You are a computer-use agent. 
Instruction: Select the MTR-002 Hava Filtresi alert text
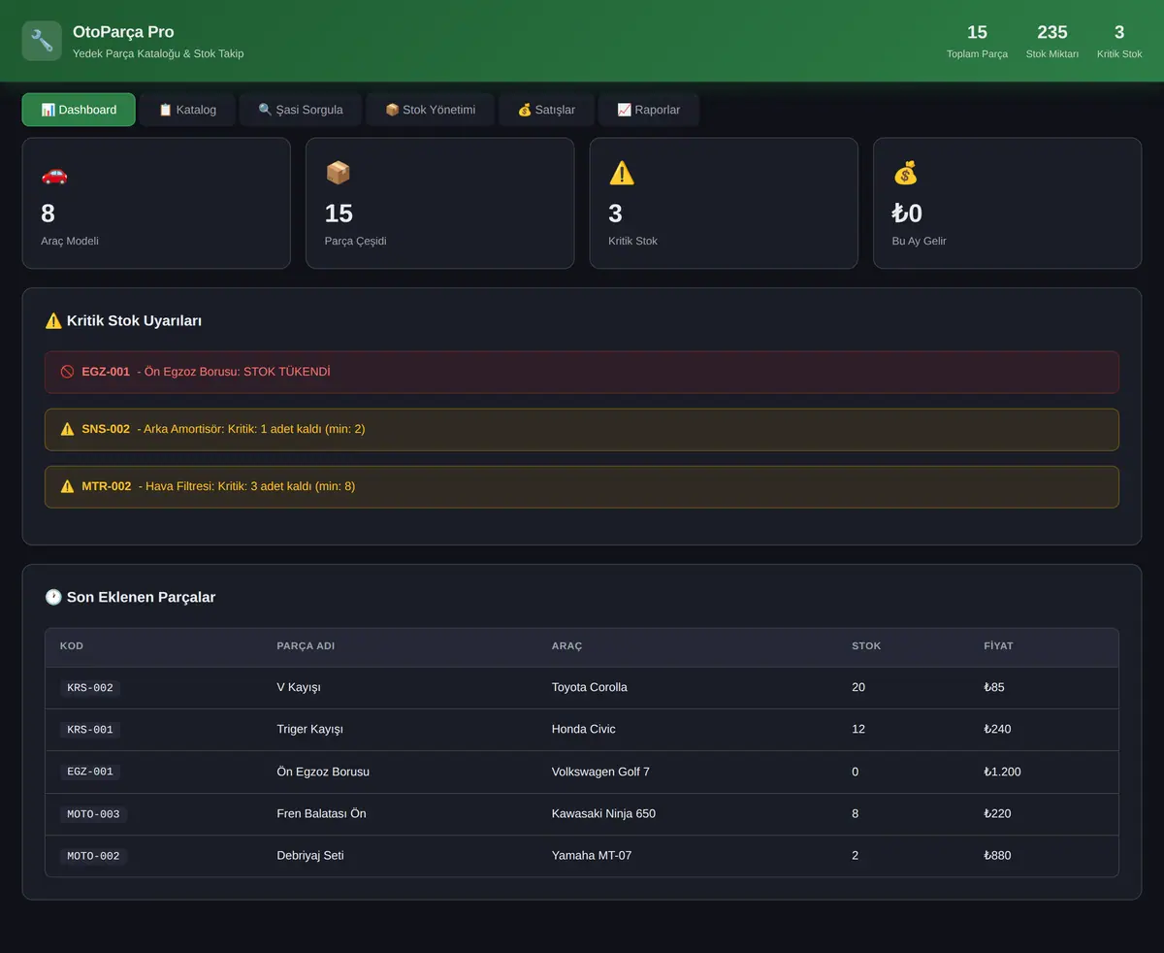pos(218,486)
